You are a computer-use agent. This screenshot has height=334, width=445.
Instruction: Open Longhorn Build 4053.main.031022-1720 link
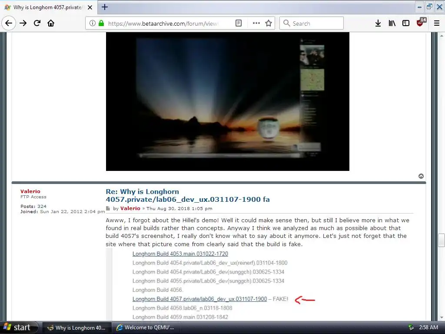(x=180, y=254)
